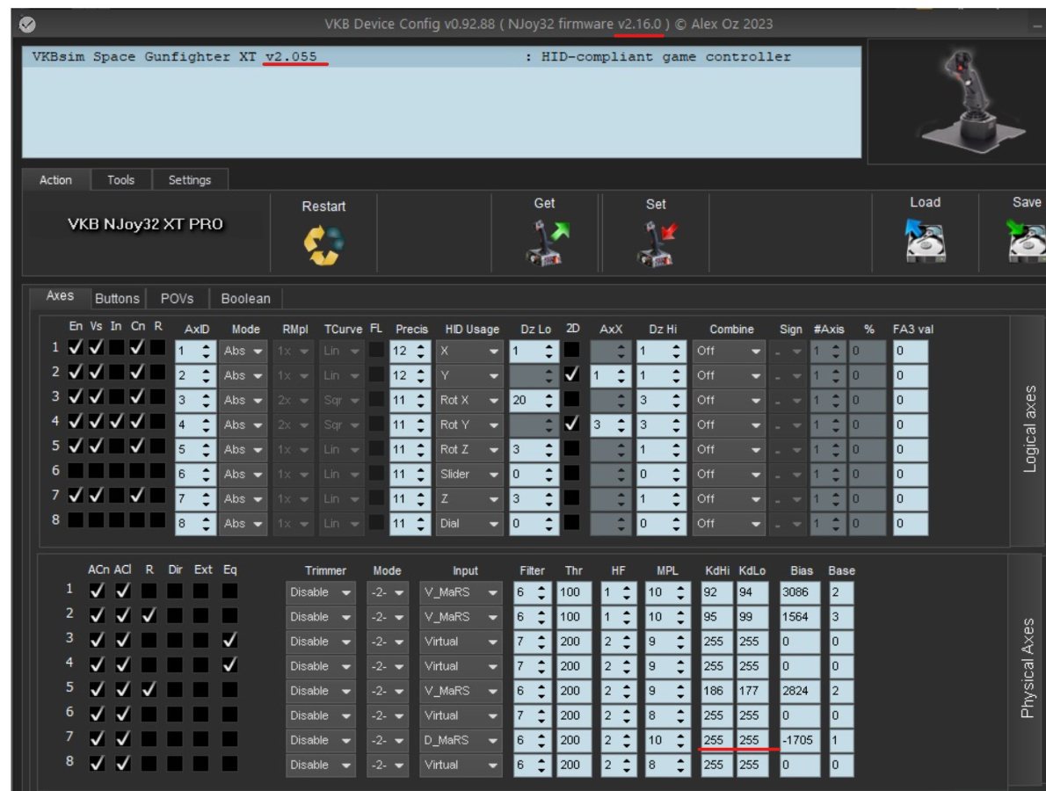This screenshot has width=1046, height=791.
Task: Uncheck the Eq checkbox for physical axis 3
Action: coord(229,641)
